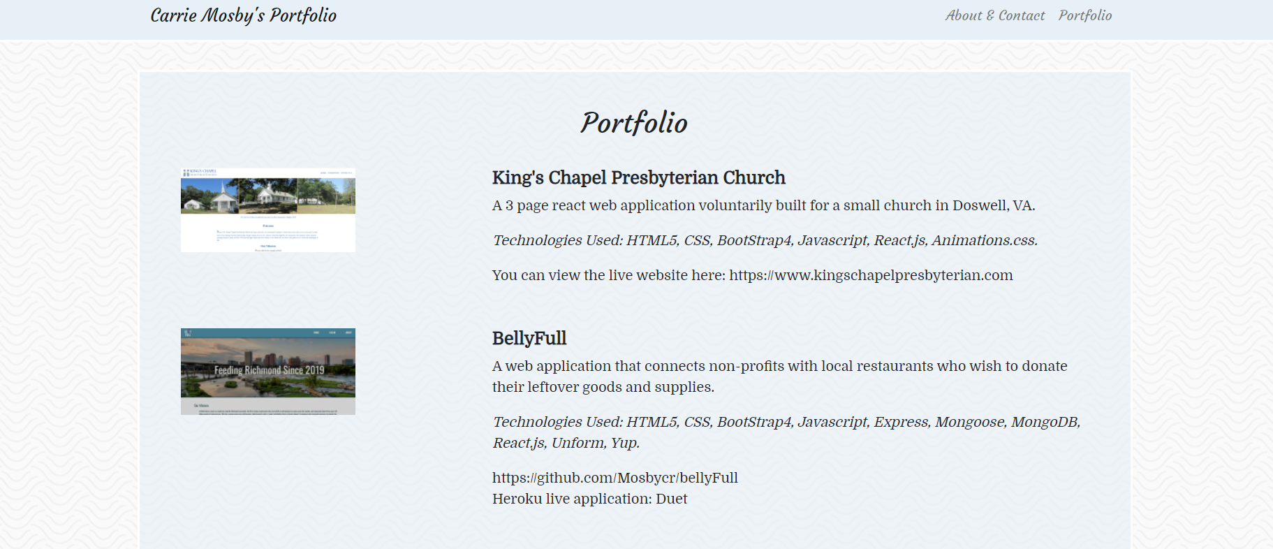This screenshot has height=549, width=1273.
Task: Click the King's Chapel technologies used line
Action: (765, 240)
